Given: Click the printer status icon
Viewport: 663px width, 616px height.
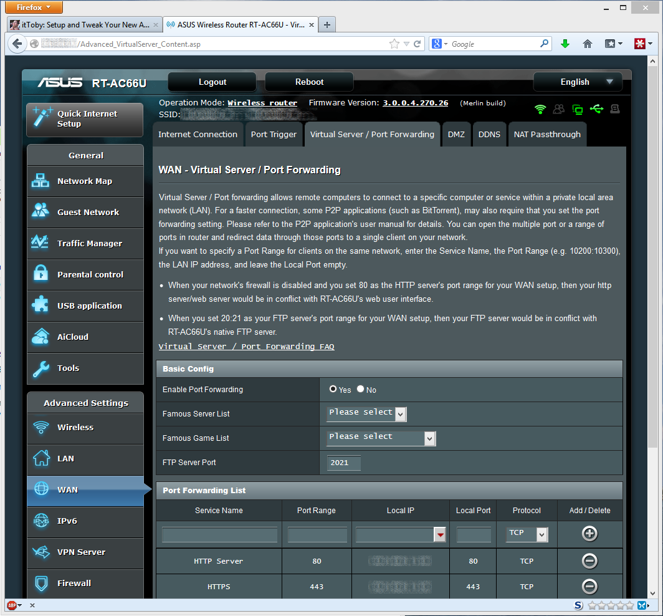Looking at the screenshot, I should coord(615,109).
